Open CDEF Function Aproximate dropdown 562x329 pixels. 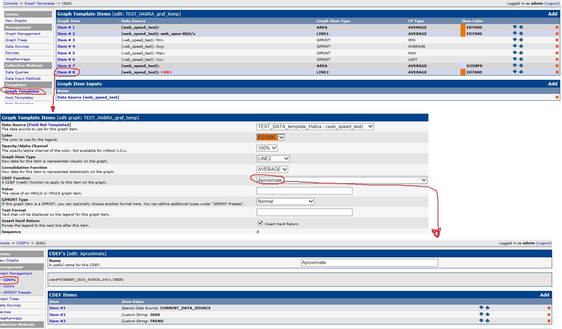tap(342, 180)
